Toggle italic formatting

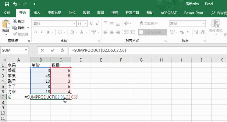42,32
